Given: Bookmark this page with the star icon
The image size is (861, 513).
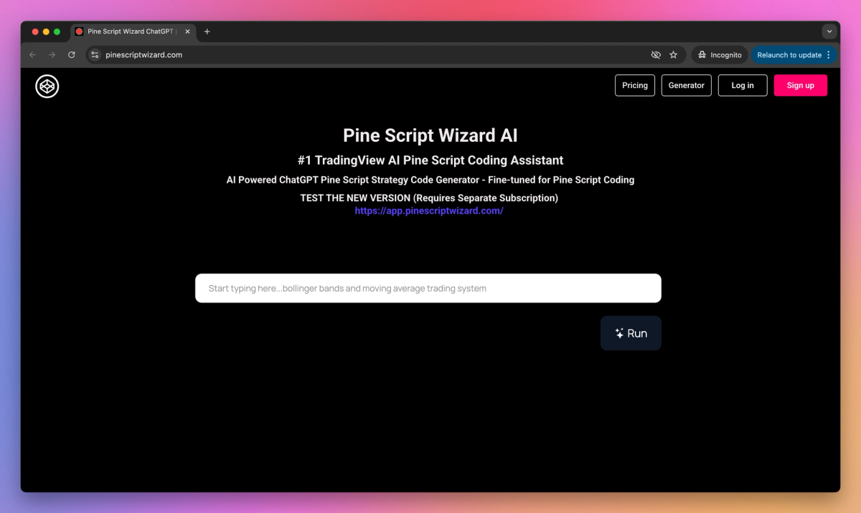Looking at the screenshot, I should point(673,54).
